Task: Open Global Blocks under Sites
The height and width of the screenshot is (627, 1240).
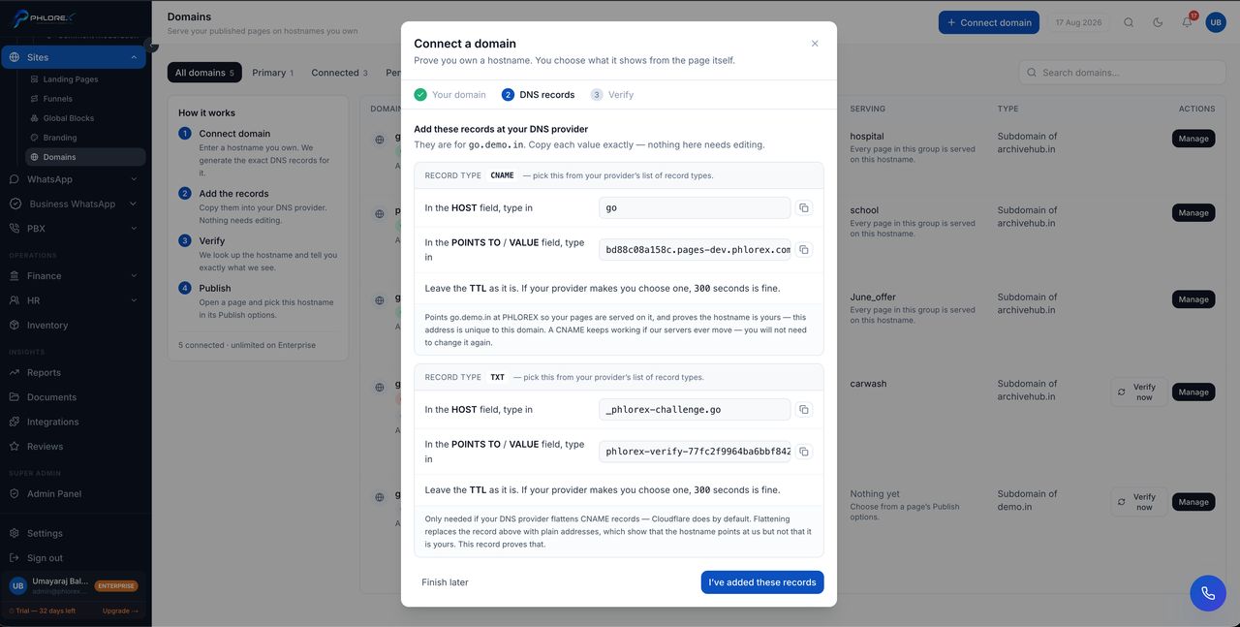Action: [69, 118]
